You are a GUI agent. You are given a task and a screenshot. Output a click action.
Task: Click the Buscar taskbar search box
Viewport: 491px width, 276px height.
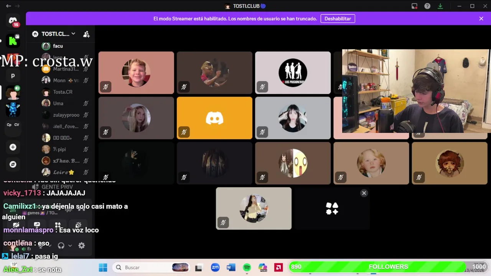[x=152, y=268]
